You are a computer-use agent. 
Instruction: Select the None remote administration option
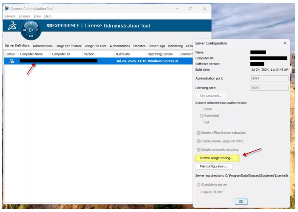click(201, 109)
